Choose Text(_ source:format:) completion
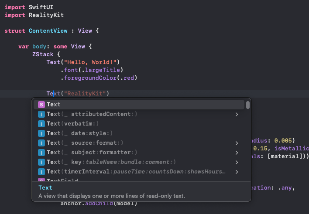The image size is (309, 214). pyautogui.click(x=139, y=143)
